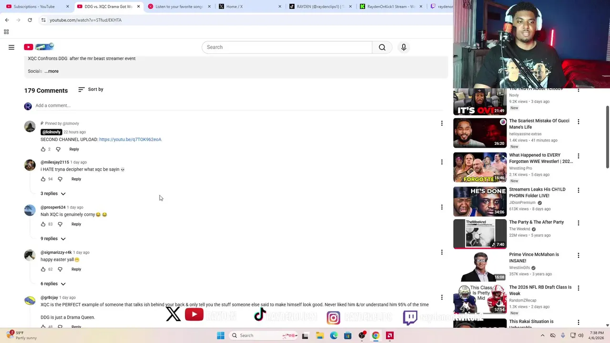Open options menu for @sigmarizzy-r4k comment
610x343 pixels.
tap(442, 252)
